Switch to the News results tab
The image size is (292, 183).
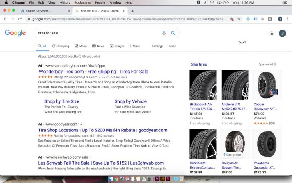98,46
